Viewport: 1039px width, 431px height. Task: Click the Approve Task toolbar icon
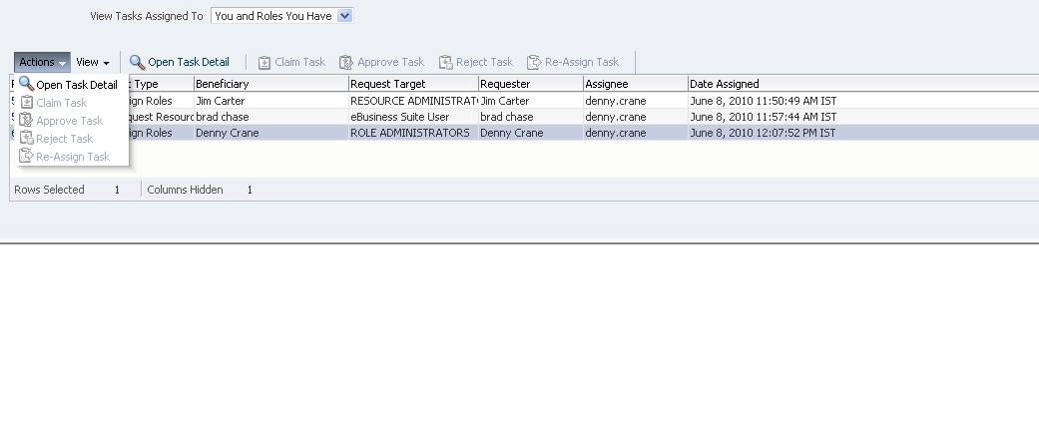pos(346,62)
